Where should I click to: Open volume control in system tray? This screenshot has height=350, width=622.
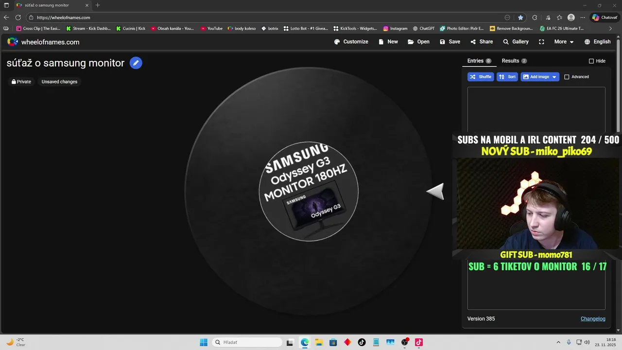(587, 342)
